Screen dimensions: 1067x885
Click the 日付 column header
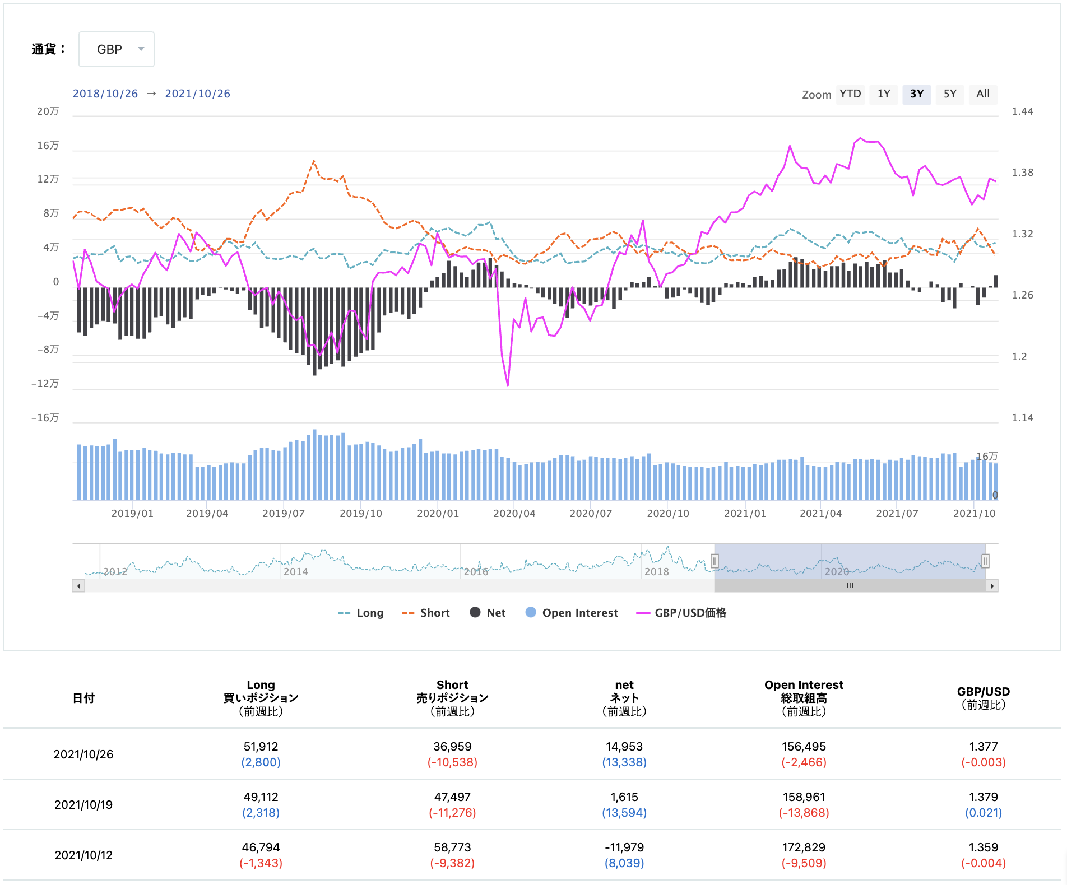coord(83,698)
